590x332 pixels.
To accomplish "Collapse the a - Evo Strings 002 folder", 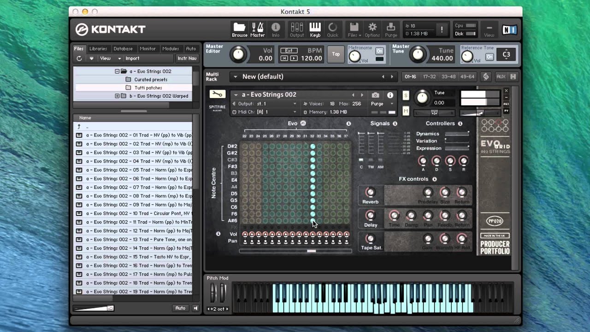I will tap(117, 71).
